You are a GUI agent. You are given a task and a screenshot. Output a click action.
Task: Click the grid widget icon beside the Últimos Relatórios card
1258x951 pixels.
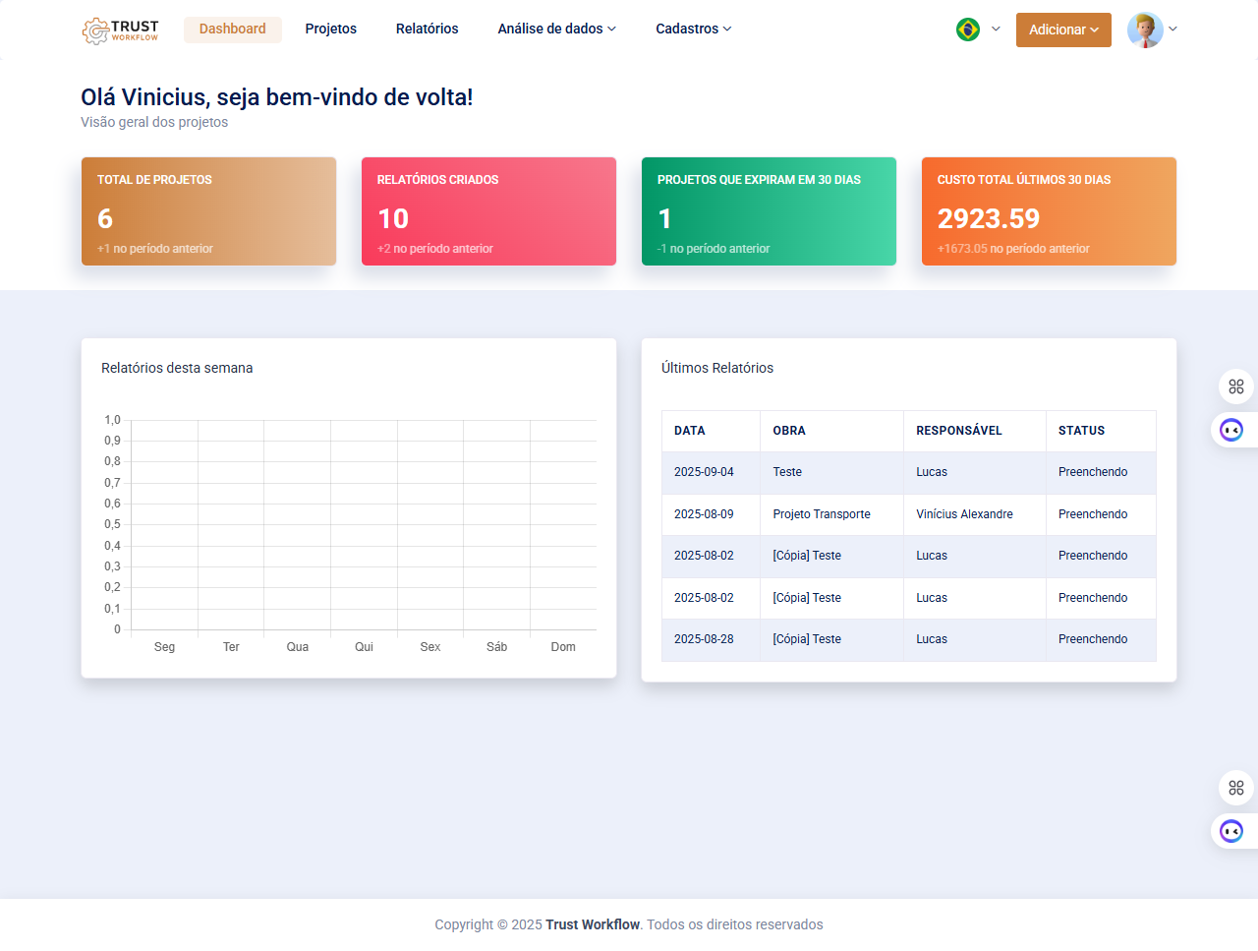coord(1235,386)
